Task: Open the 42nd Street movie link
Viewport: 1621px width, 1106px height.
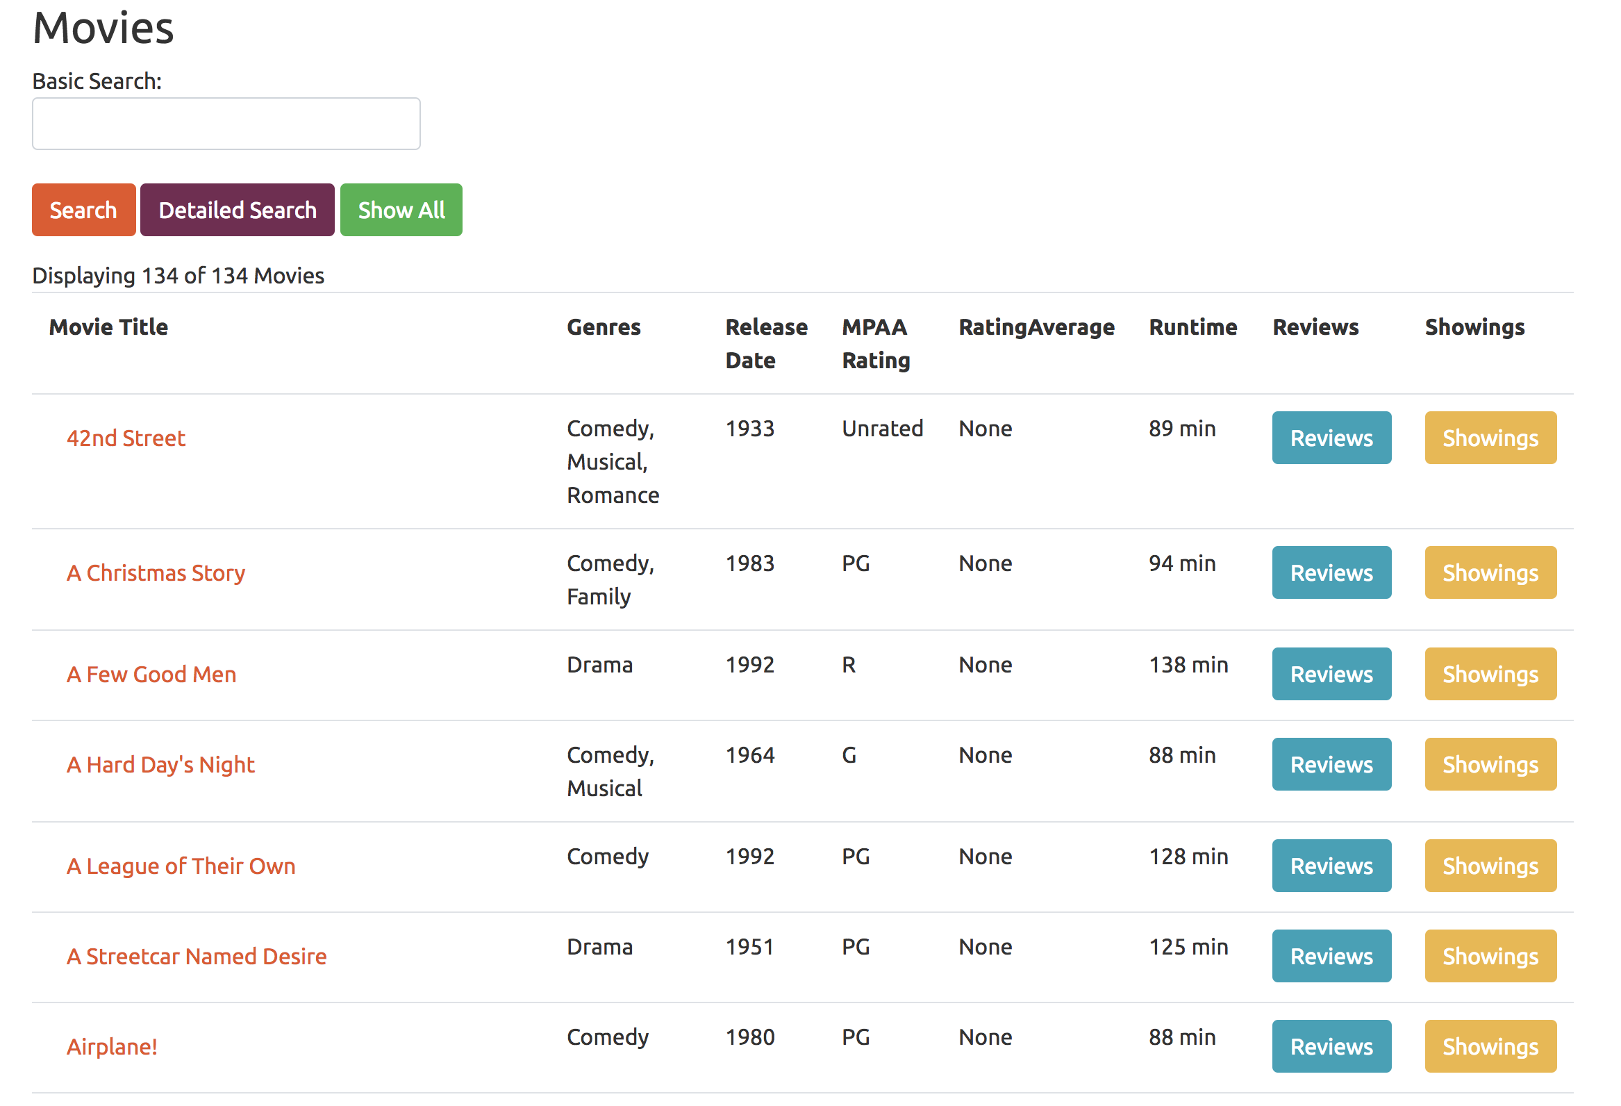Action: pos(126,438)
